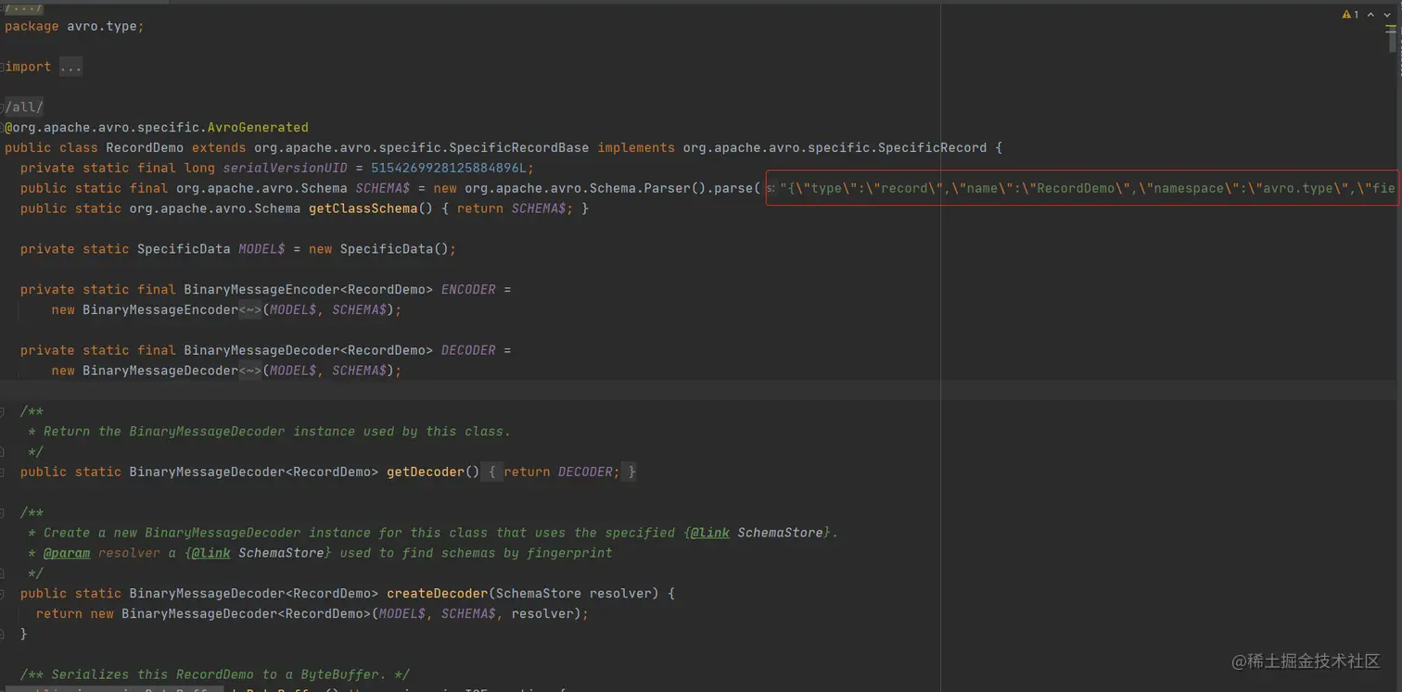The height and width of the screenshot is (692, 1402).
Task: Click the createDecoder method name
Action: [437, 593]
